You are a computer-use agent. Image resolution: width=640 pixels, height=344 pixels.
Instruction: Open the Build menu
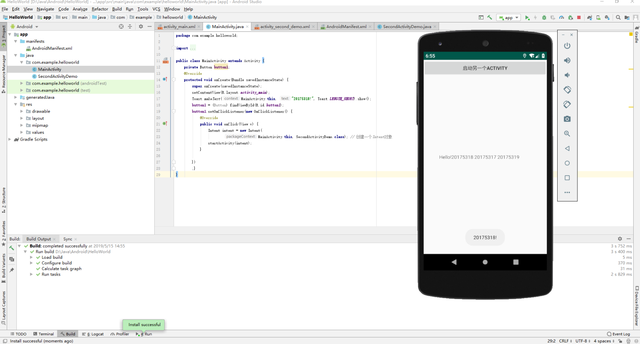[x=117, y=9]
